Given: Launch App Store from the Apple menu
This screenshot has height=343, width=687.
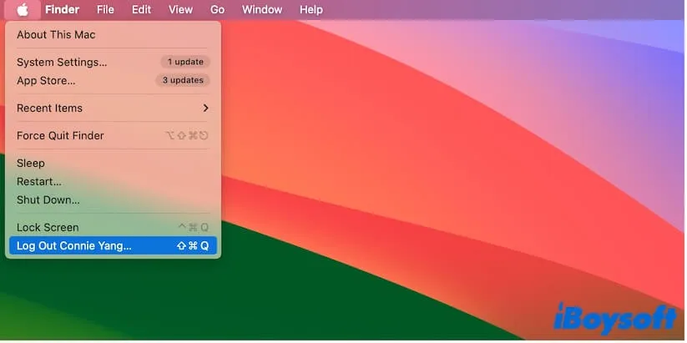Looking at the screenshot, I should coord(46,81).
